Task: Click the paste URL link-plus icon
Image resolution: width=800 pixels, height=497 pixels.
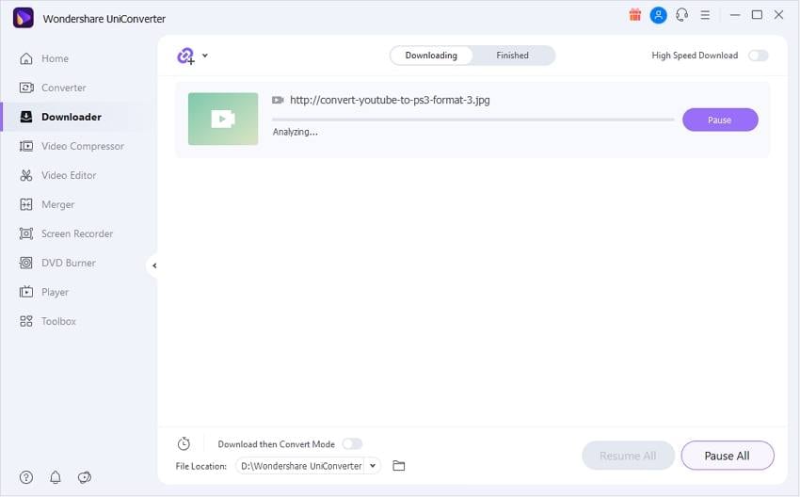Action: point(186,56)
